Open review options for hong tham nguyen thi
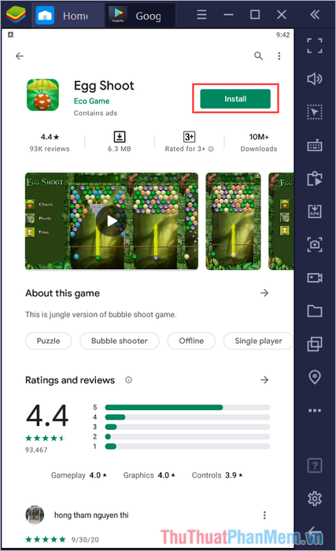 click(x=264, y=515)
